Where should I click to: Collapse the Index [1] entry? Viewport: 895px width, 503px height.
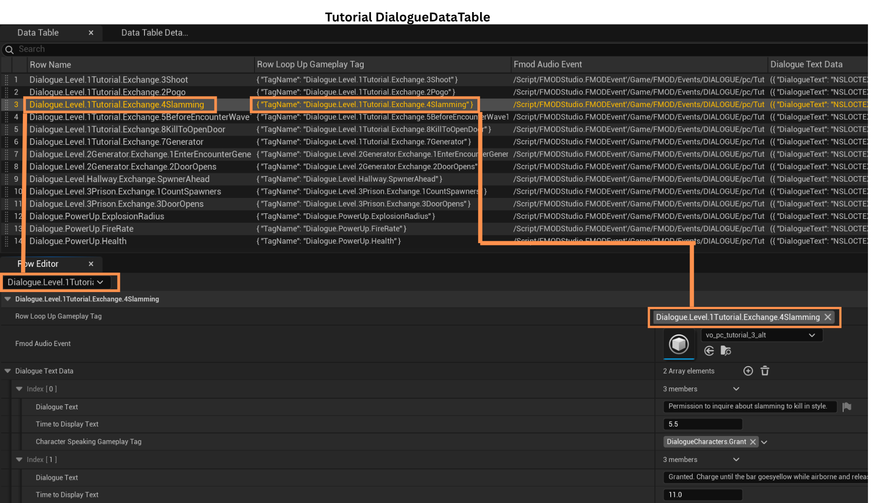click(19, 459)
